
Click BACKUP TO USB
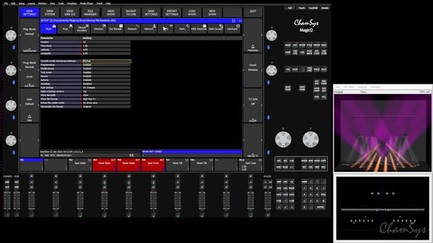(x=131, y=13)
